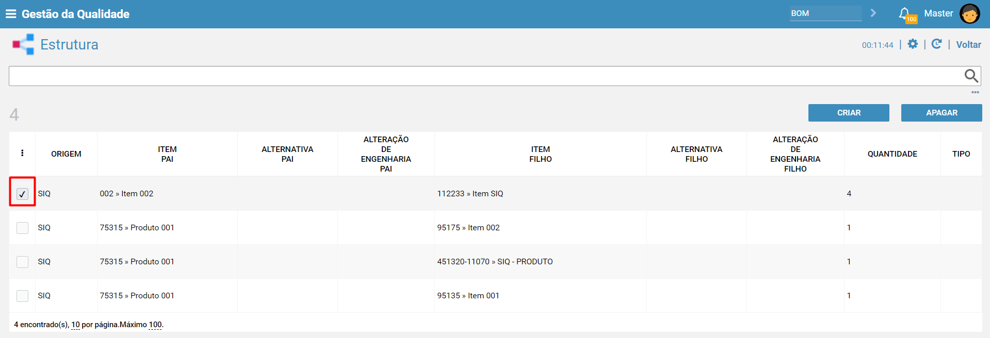990x338 pixels.
Task: Sort by QUANTIDADE column header
Action: click(892, 154)
